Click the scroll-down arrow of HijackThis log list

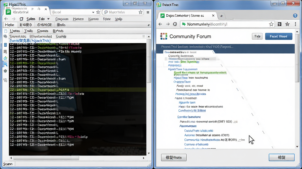[149, 153]
